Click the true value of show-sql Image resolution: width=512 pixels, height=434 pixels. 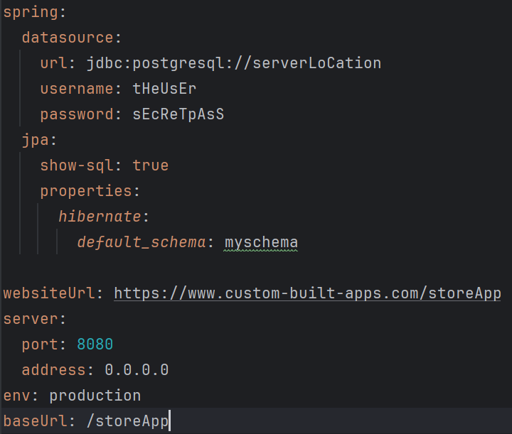pos(150,166)
